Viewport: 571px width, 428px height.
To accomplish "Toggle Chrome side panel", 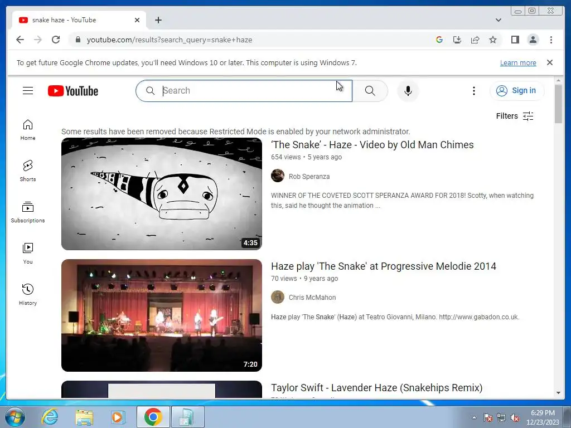I will coord(515,40).
